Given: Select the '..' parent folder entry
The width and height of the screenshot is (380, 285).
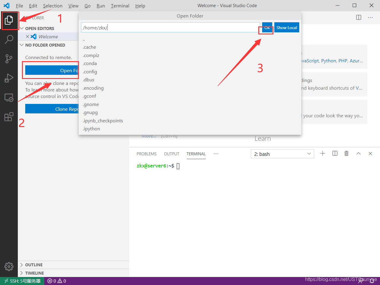Looking at the screenshot, I should tap(190, 39).
